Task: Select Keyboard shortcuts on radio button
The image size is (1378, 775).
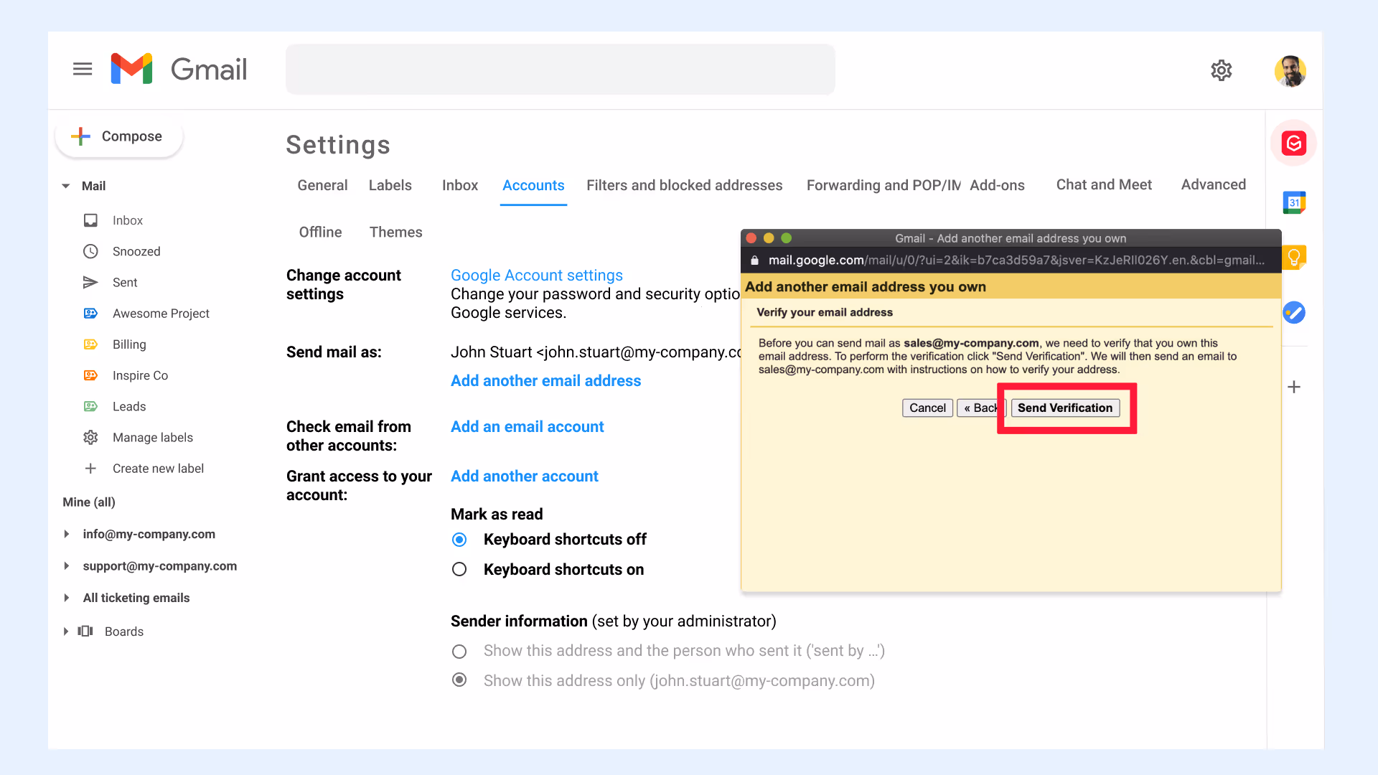Action: (x=459, y=569)
